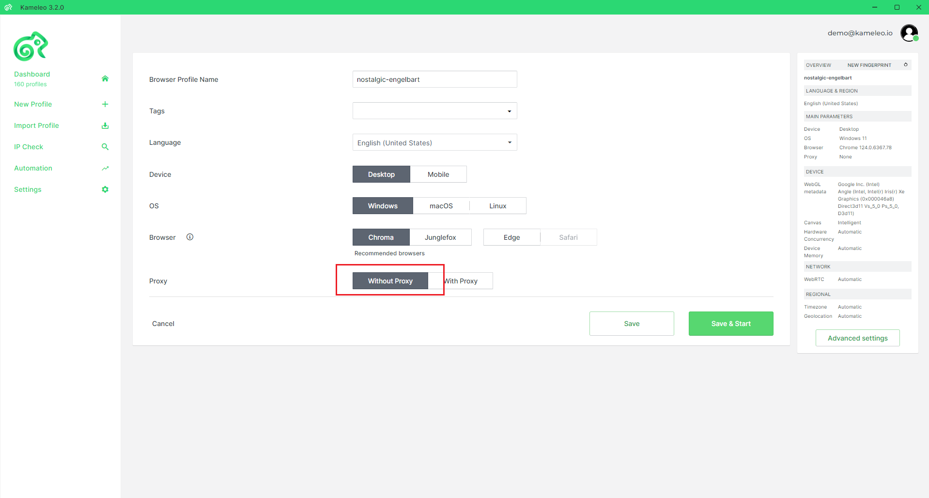Open the user account avatar
Screen dimensions: 929x498
pyautogui.click(x=909, y=33)
